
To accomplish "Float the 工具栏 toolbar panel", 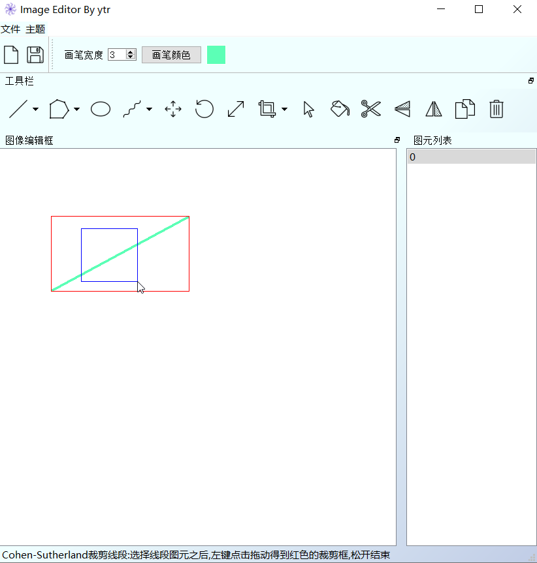I will point(531,81).
